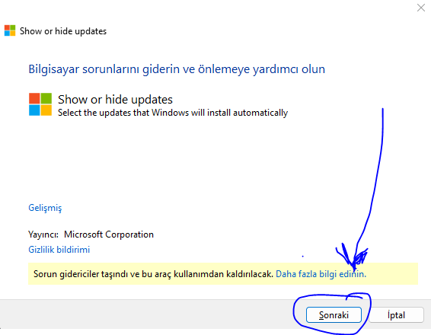This screenshot has width=431, height=335.
Task: Click the Yayıncı publisher label
Action: pyautogui.click(x=43, y=234)
